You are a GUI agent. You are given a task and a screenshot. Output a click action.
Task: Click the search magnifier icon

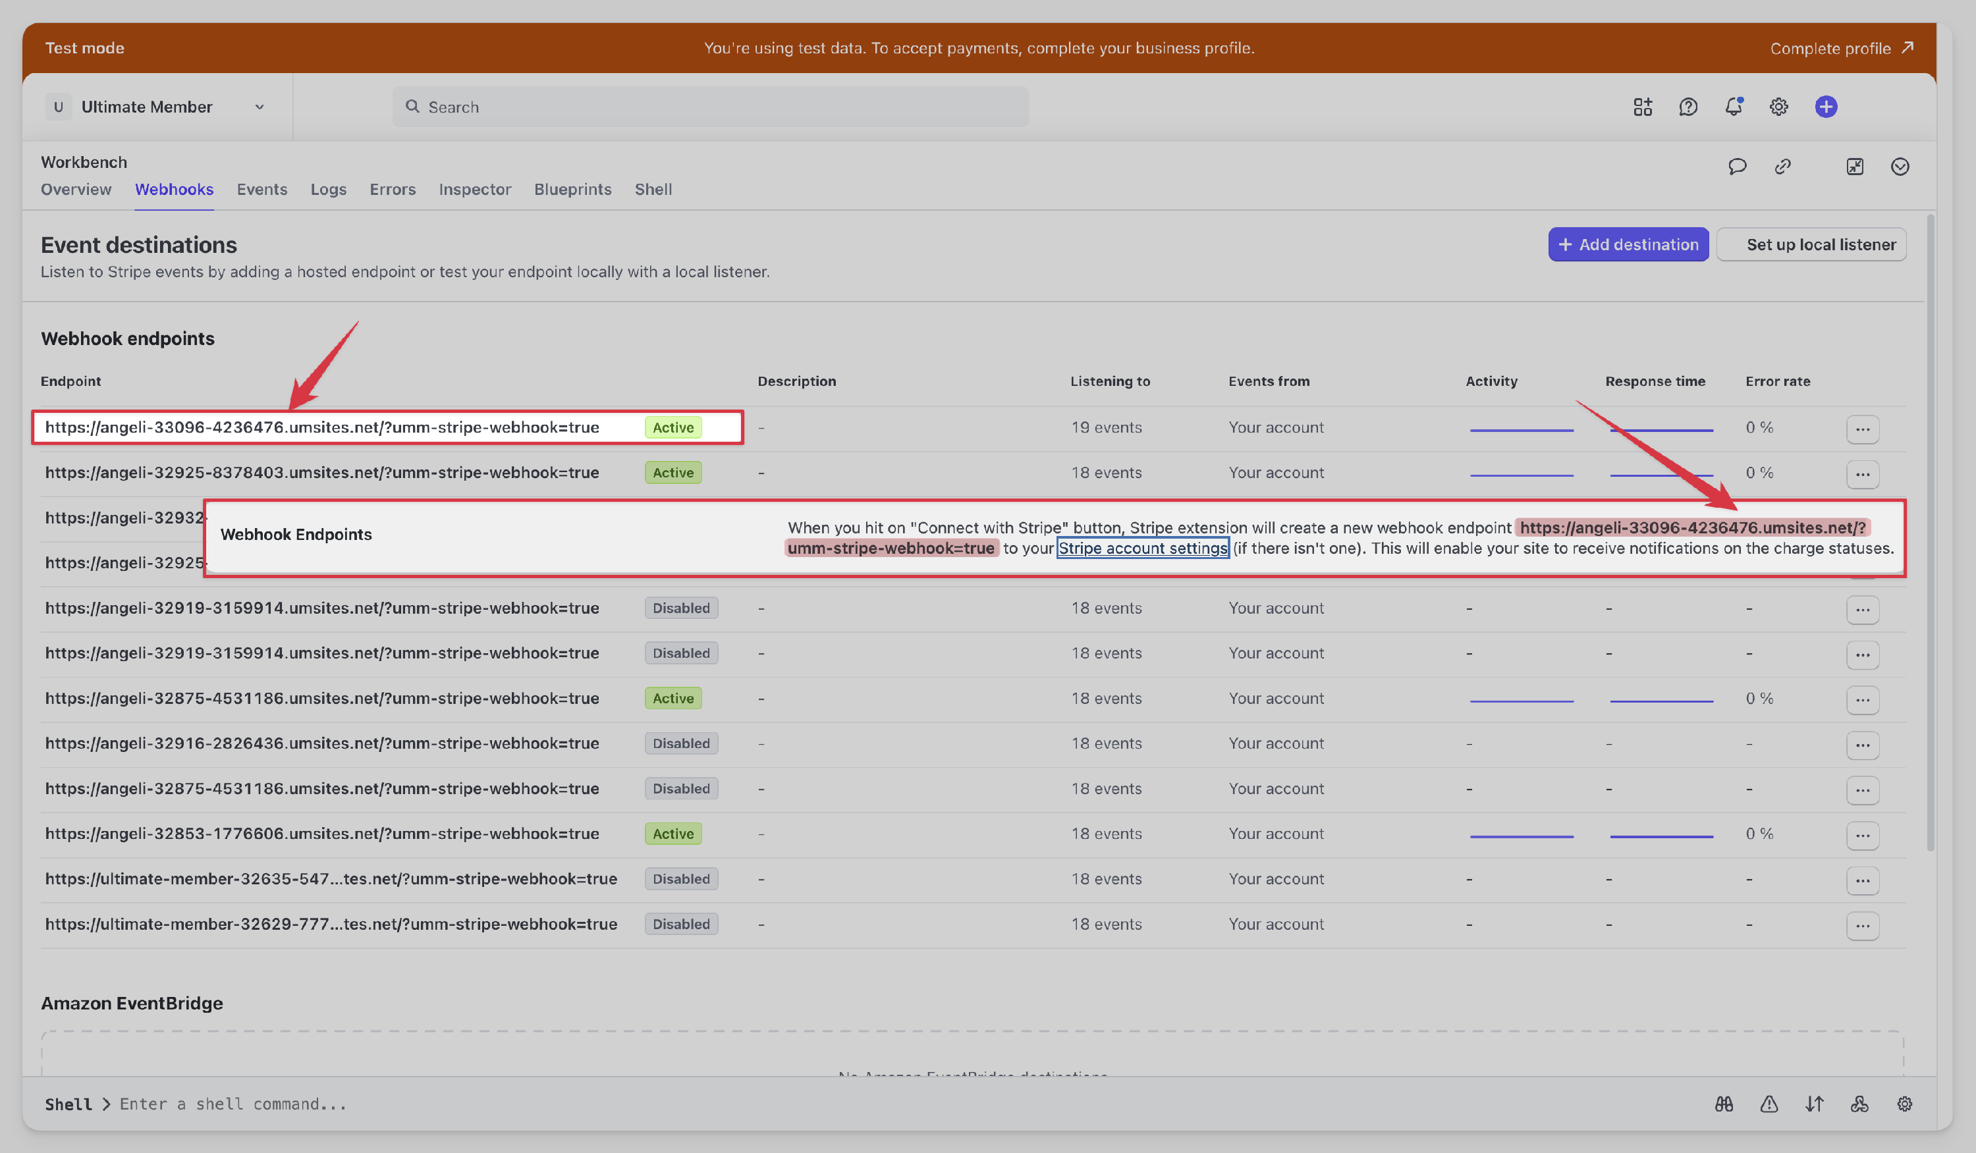(x=412, y=106)
